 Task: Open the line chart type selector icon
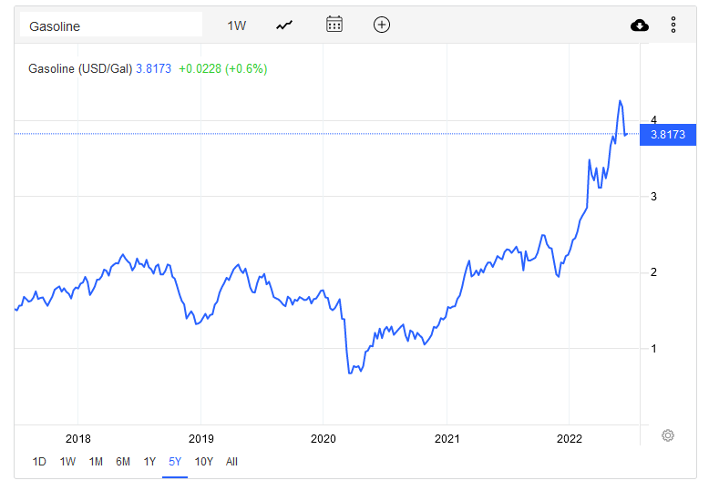click(284, 26)
